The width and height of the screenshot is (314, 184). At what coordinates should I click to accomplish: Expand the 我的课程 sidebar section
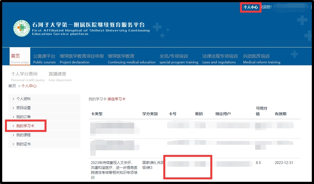(x=24, y=135)
